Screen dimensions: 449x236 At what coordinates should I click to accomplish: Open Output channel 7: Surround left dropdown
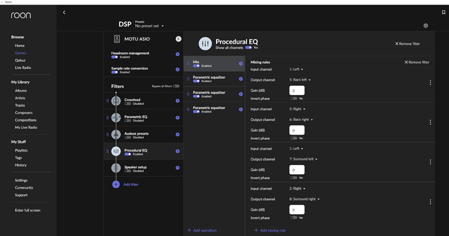pos(303,159)
